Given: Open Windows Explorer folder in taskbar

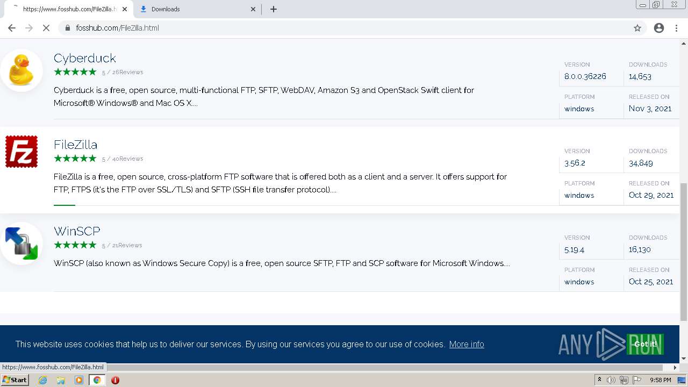Looking at the screenshot, I should [x=61, y=380].
